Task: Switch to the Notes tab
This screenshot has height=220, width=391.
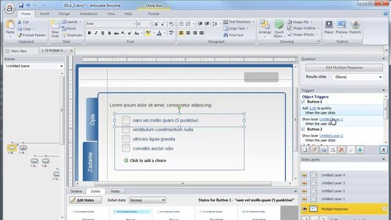Action: point(115,191)
